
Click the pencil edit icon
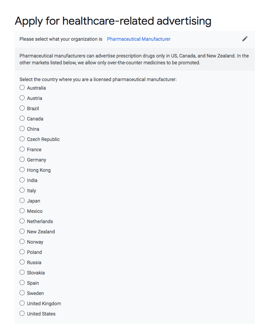coord(245,39)
